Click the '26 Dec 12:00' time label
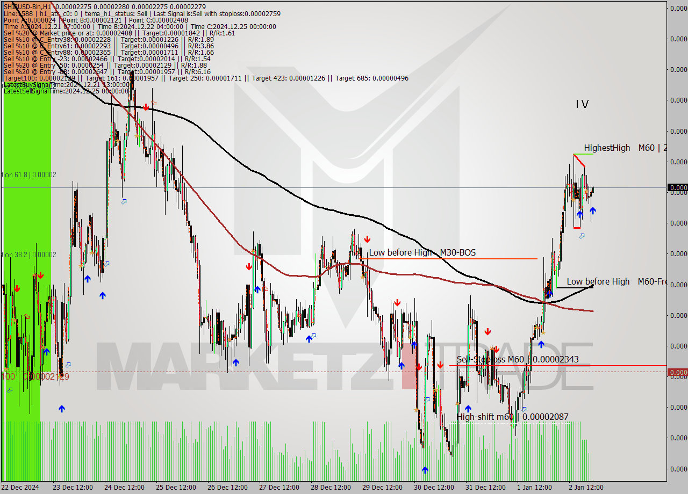 pos(227,488)
